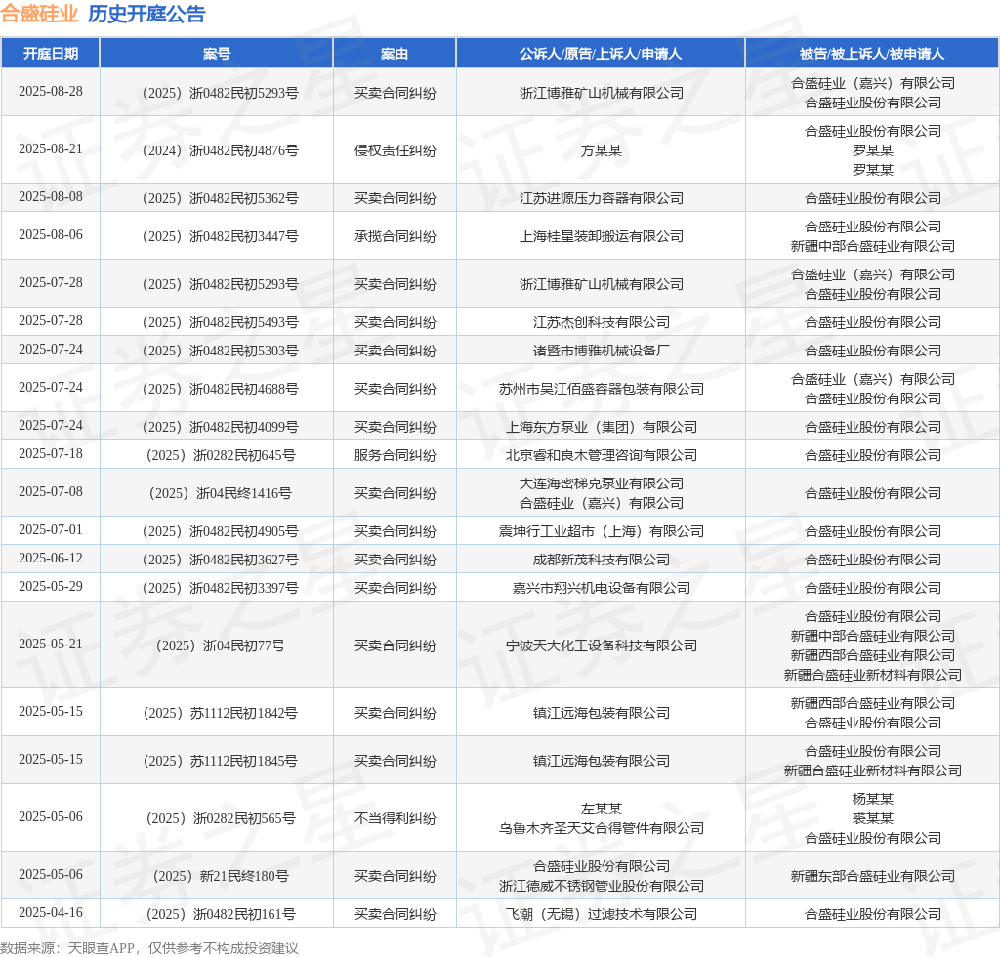Click defendant 新疆西部合盛硅业有限公司 in 2025-05-21 row
The image size is (1000, 957).
click(x=872, y=655)
